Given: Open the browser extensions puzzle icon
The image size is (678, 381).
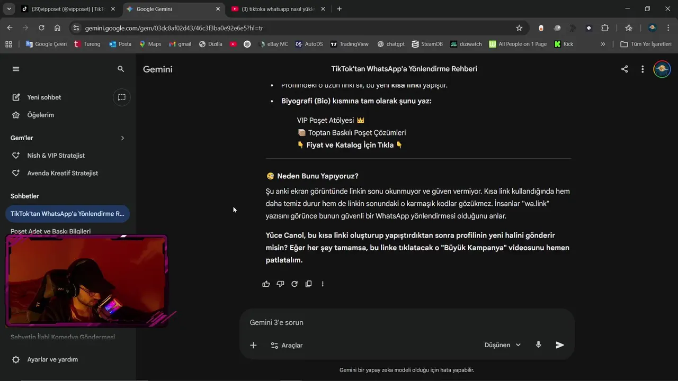Looking at the screenshot, I should [x=605, y=28].
